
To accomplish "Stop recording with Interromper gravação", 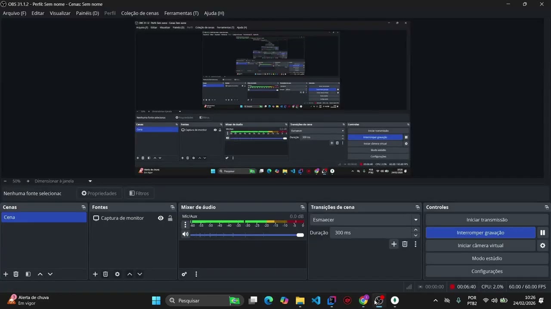I will [480, 233].
